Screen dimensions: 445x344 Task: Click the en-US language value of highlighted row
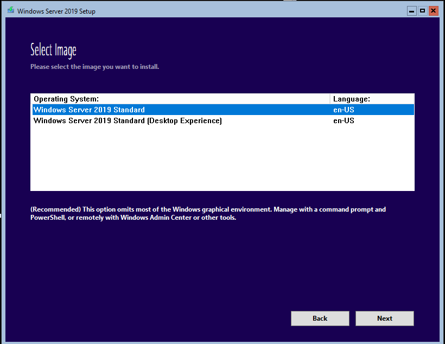(344, 110)
